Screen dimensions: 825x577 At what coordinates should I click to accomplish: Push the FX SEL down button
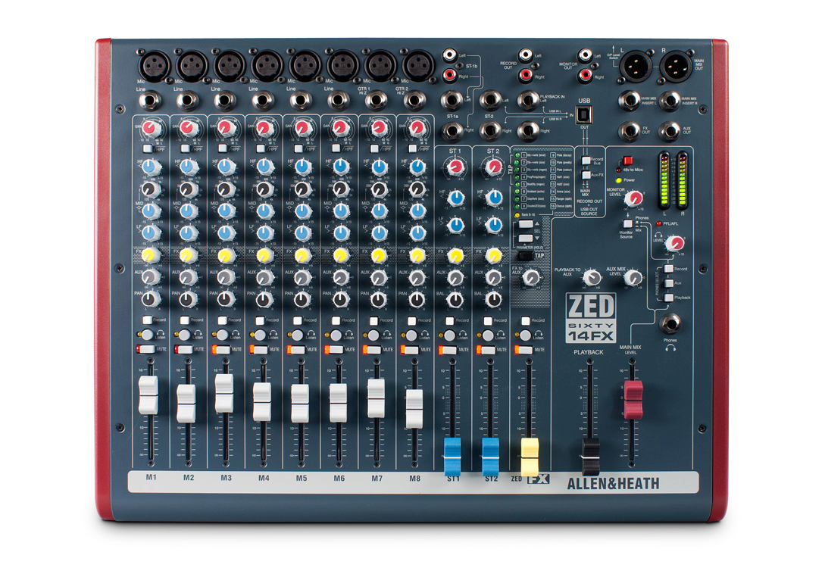pyautogui.click(x=526, y=239)
